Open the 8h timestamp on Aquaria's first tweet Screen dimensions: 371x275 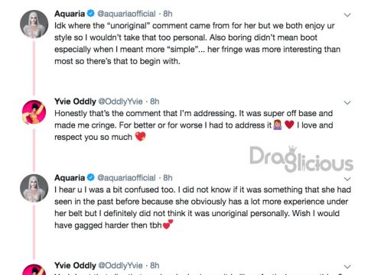(168, 14)
